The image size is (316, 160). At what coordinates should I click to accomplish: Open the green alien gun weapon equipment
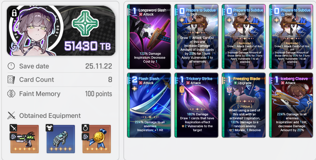point(24,139)
